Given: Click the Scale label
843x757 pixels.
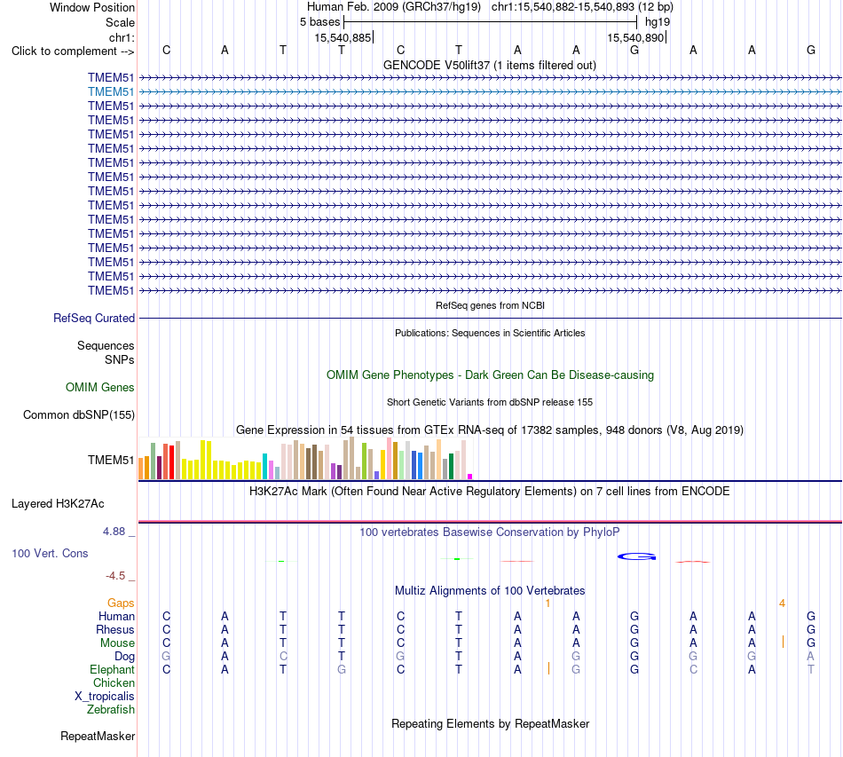Looking at the screenshot, I should pyautogui.click(x=120, y=22).
